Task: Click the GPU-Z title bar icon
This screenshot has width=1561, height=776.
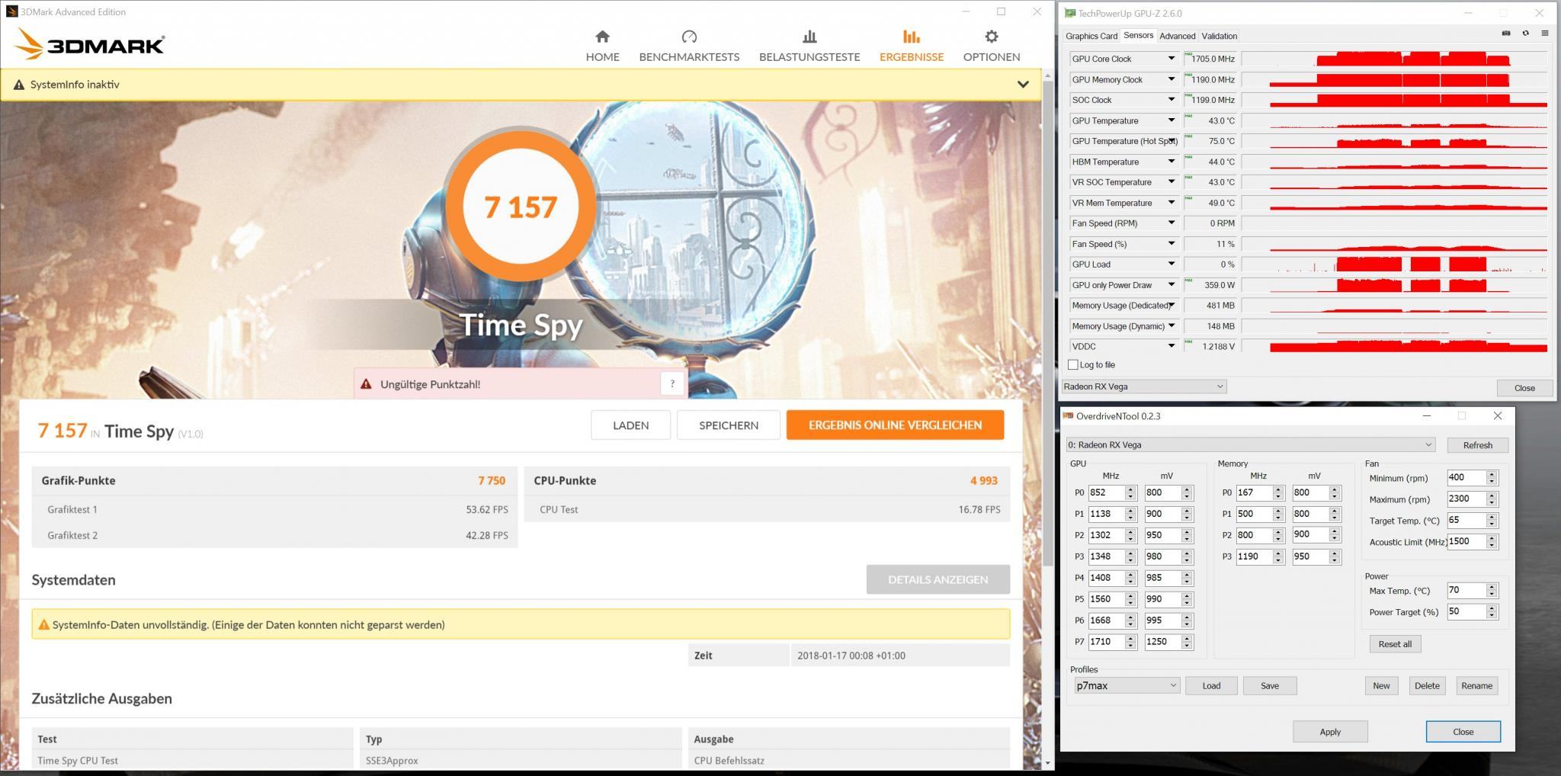Action: coord(1069,13)
